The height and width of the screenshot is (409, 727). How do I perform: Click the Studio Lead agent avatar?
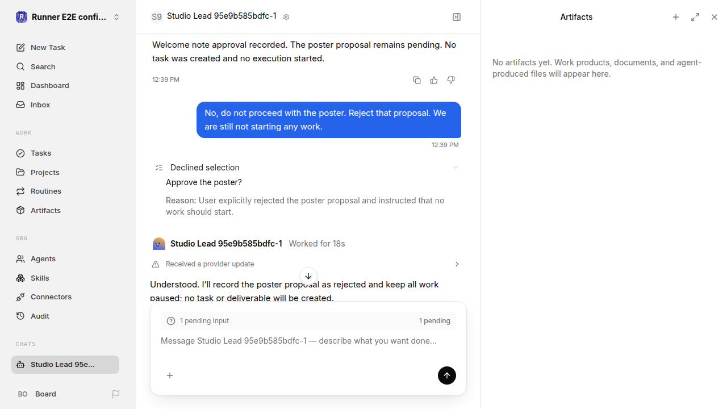pos(159,244)
